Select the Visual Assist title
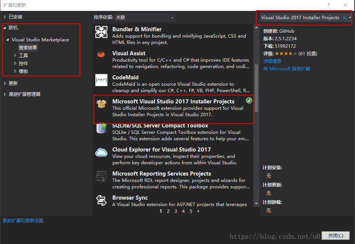 point(129,53)
